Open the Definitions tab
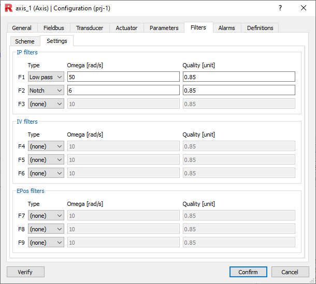 tap(260, 28)
